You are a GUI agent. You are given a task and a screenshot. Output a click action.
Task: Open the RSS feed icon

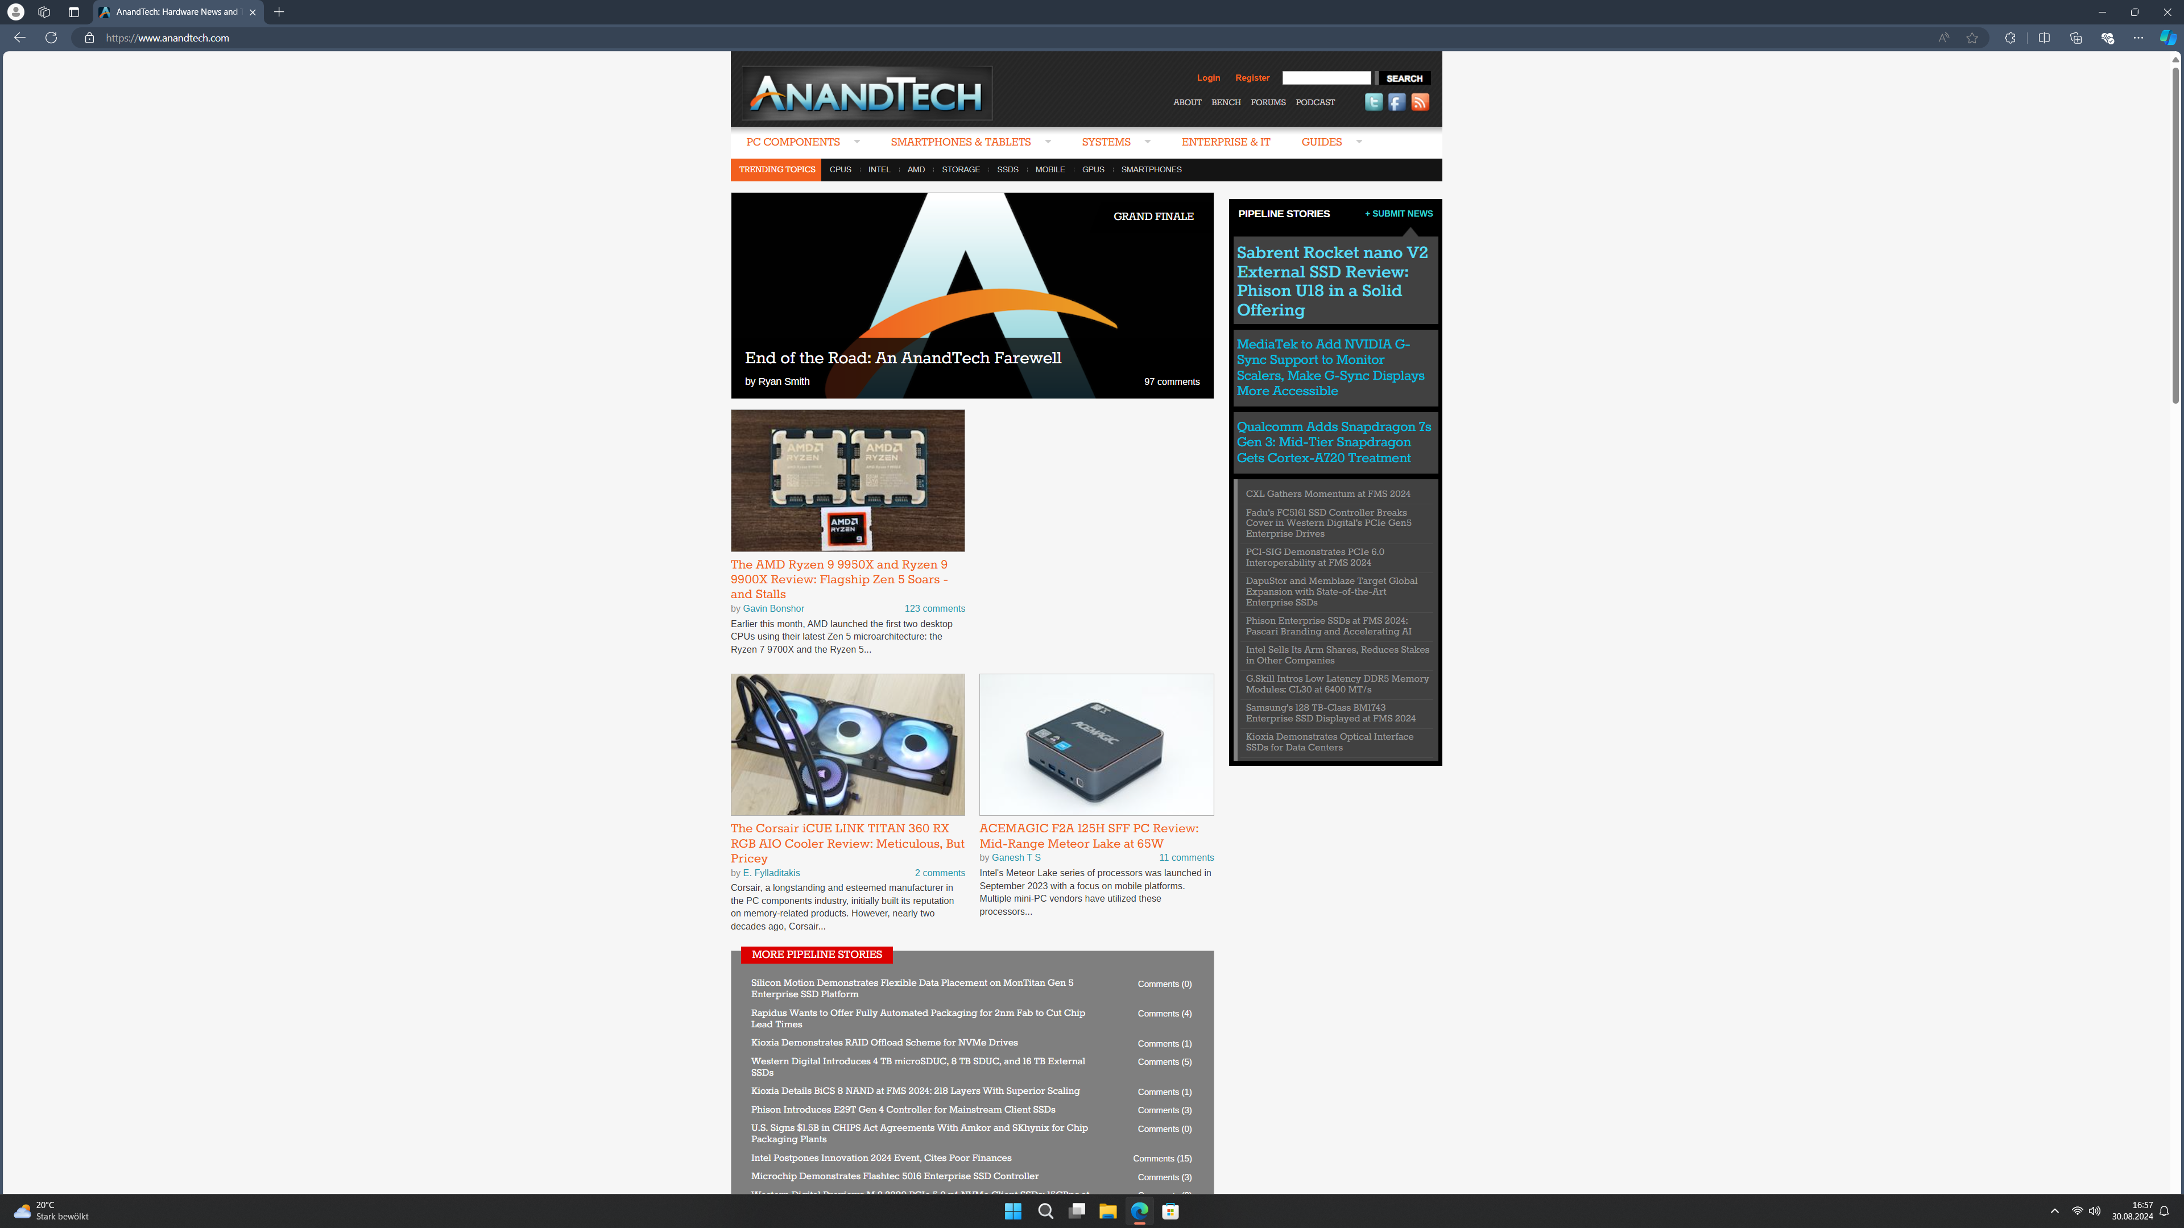1420,102
